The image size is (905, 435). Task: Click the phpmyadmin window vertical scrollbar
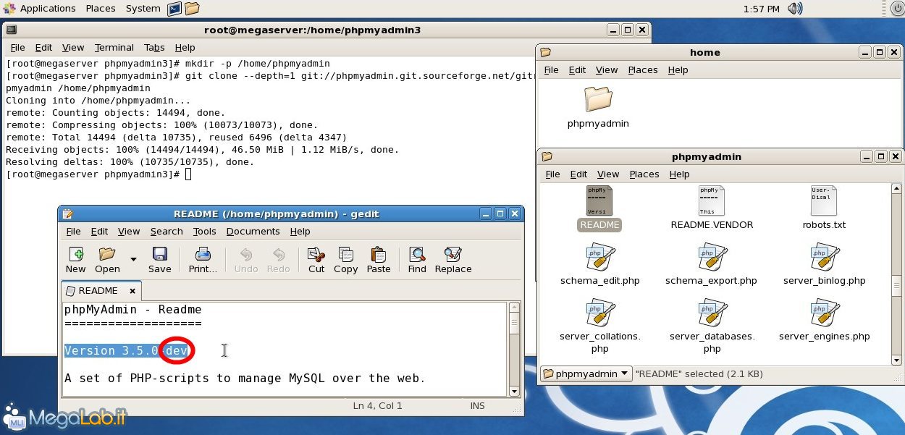[x=897, y=274]
